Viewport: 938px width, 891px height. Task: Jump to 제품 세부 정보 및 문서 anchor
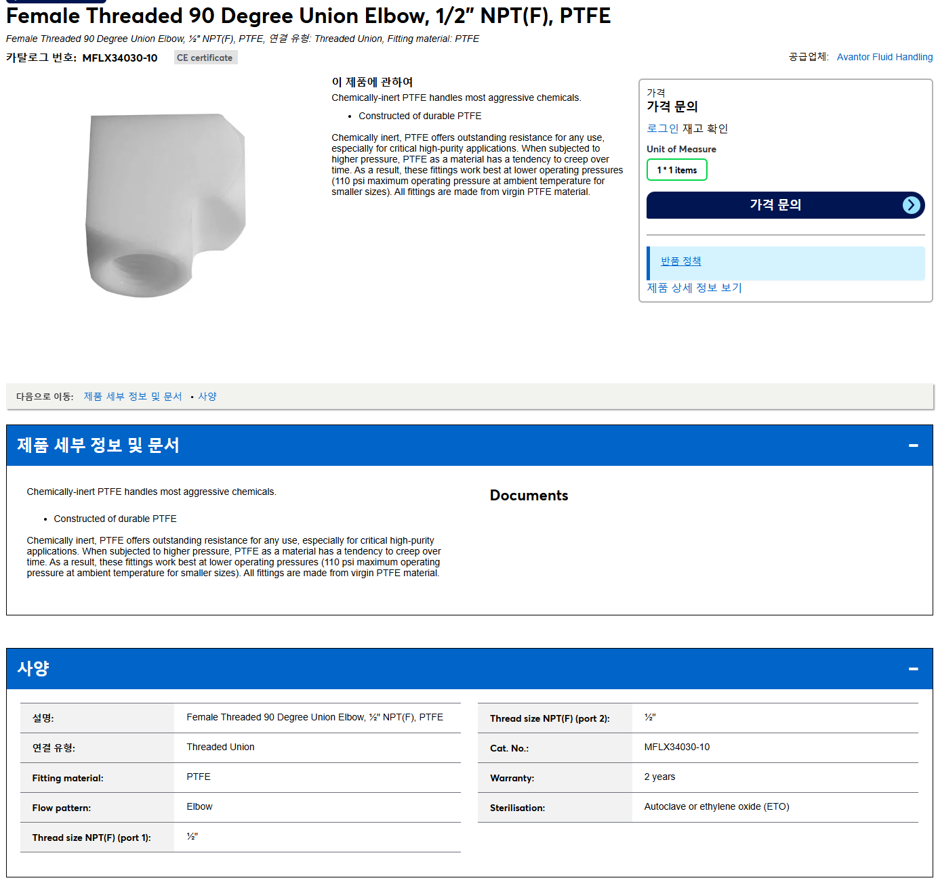(133, 397)
